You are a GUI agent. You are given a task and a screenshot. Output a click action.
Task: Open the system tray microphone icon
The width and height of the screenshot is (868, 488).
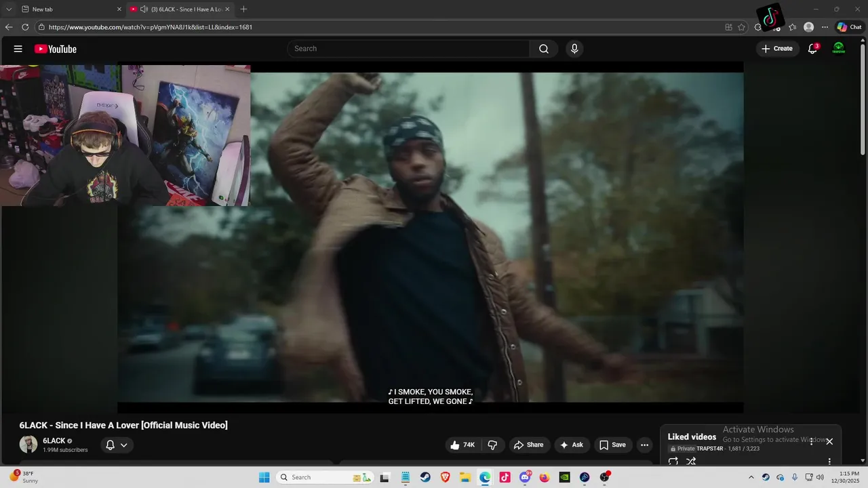795,477
